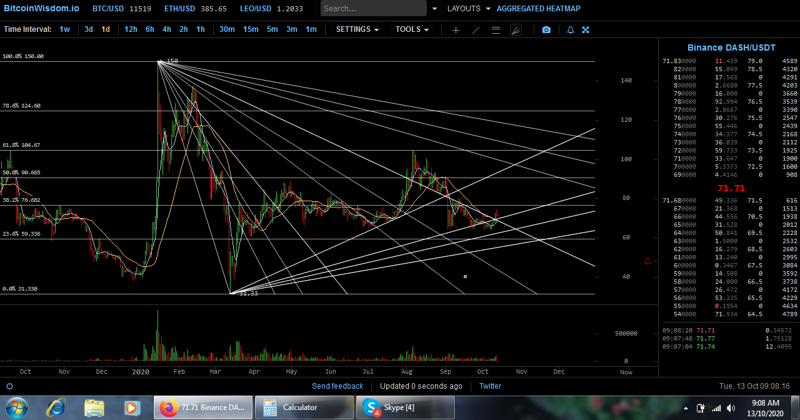This screenshot has height=420, width=800.
Task: Open the search dropdown arrow
Action: coord(435,9)
